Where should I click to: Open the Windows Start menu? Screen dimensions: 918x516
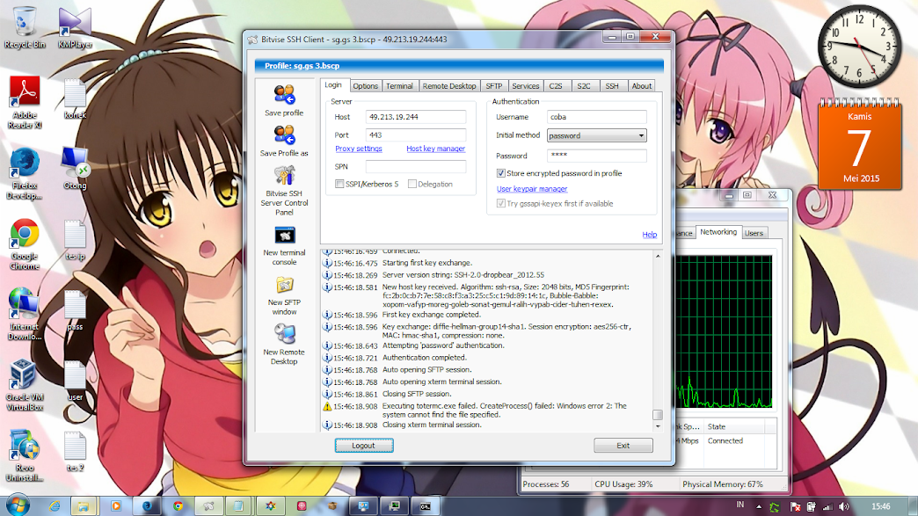(18, 505)
